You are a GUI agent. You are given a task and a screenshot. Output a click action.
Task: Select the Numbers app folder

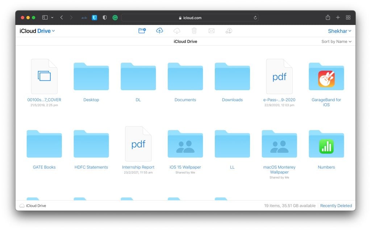pyautogui.click(x=326, y=144)
